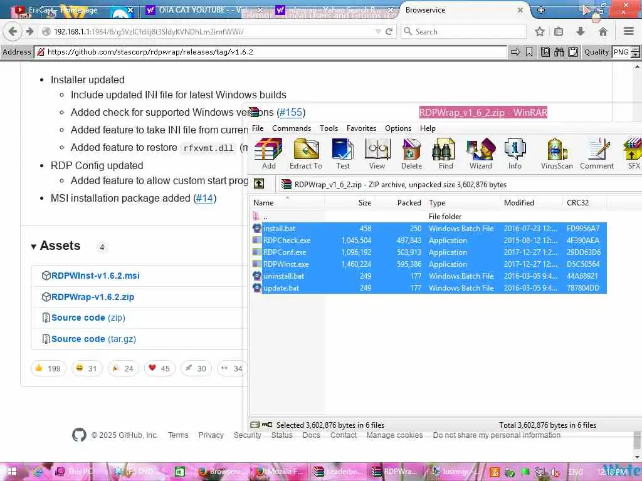Sort files by Name column header

tap(287, 202)
